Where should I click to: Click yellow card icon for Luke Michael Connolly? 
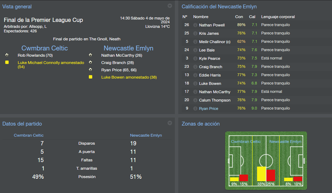7,62
